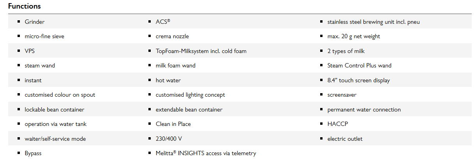Select TopFoam-Milksystem incl. cold foam
This screenshot has width=476, height=161.
tap(201, 51)
